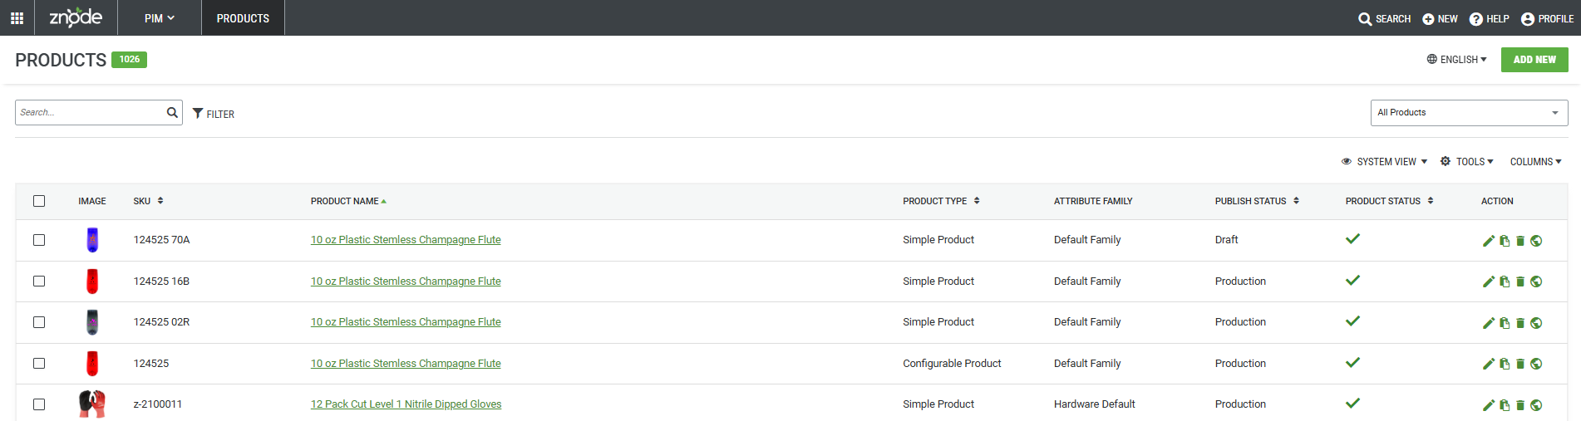Delete the product with SKU 124525 02R
Viewport: 1581px width, 421px height.
pyautogui.click(x=1520, y=323)
